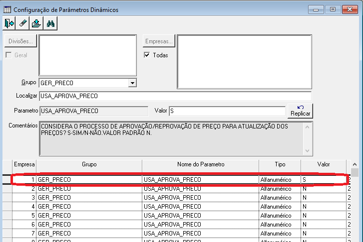Click the exit door toolbar icon
This screenshot has width=363, height=242.
tap(9, 23)
